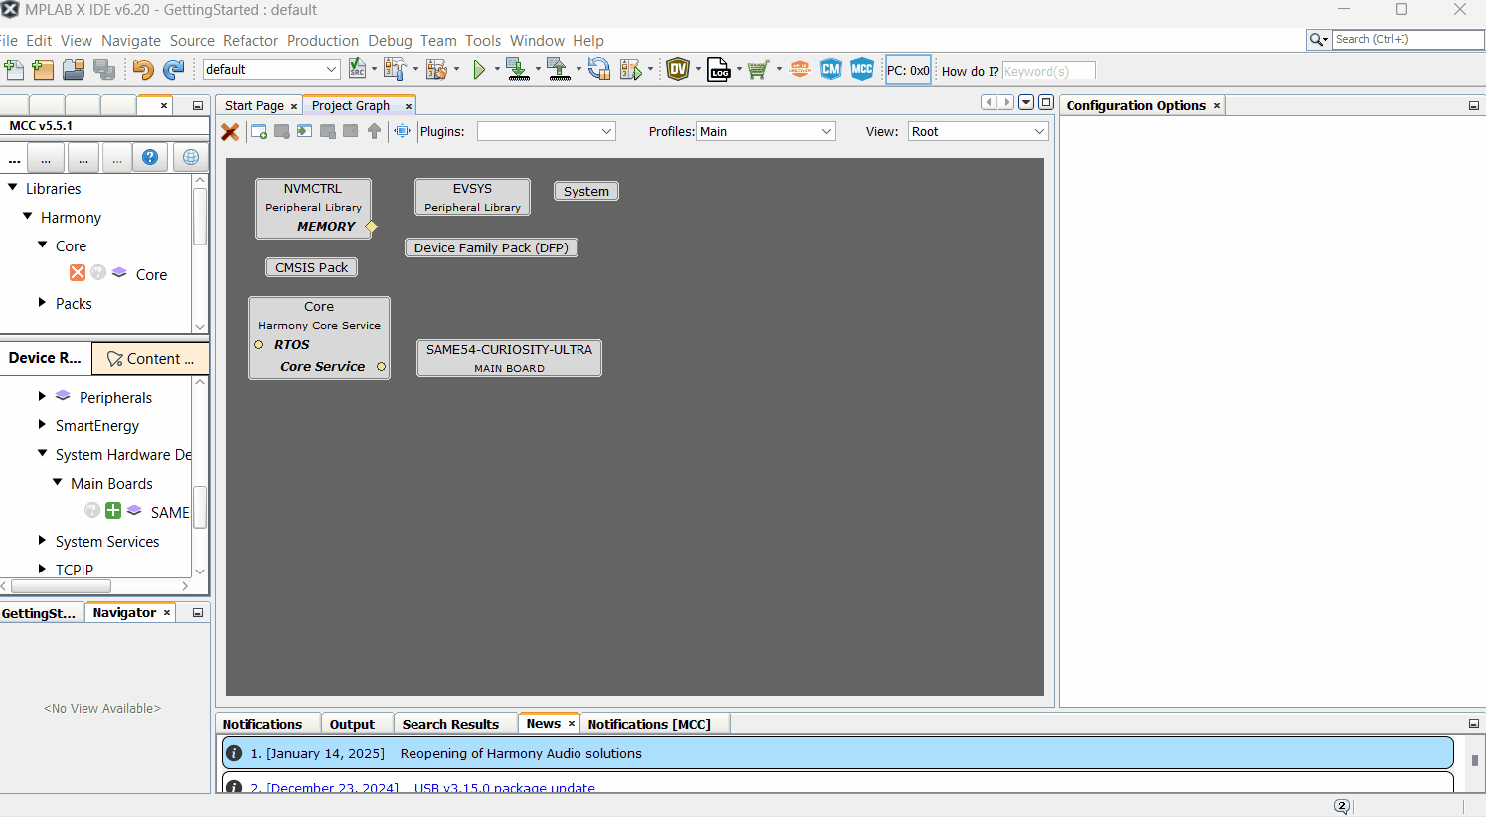Viewport: 1486px width, 817px height.
Task: Click green plus to add SAME board
Action: point(113,511)
